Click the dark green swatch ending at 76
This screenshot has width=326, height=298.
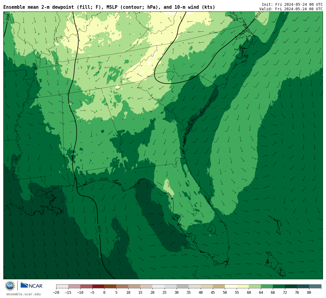click(x=291, y=287)
